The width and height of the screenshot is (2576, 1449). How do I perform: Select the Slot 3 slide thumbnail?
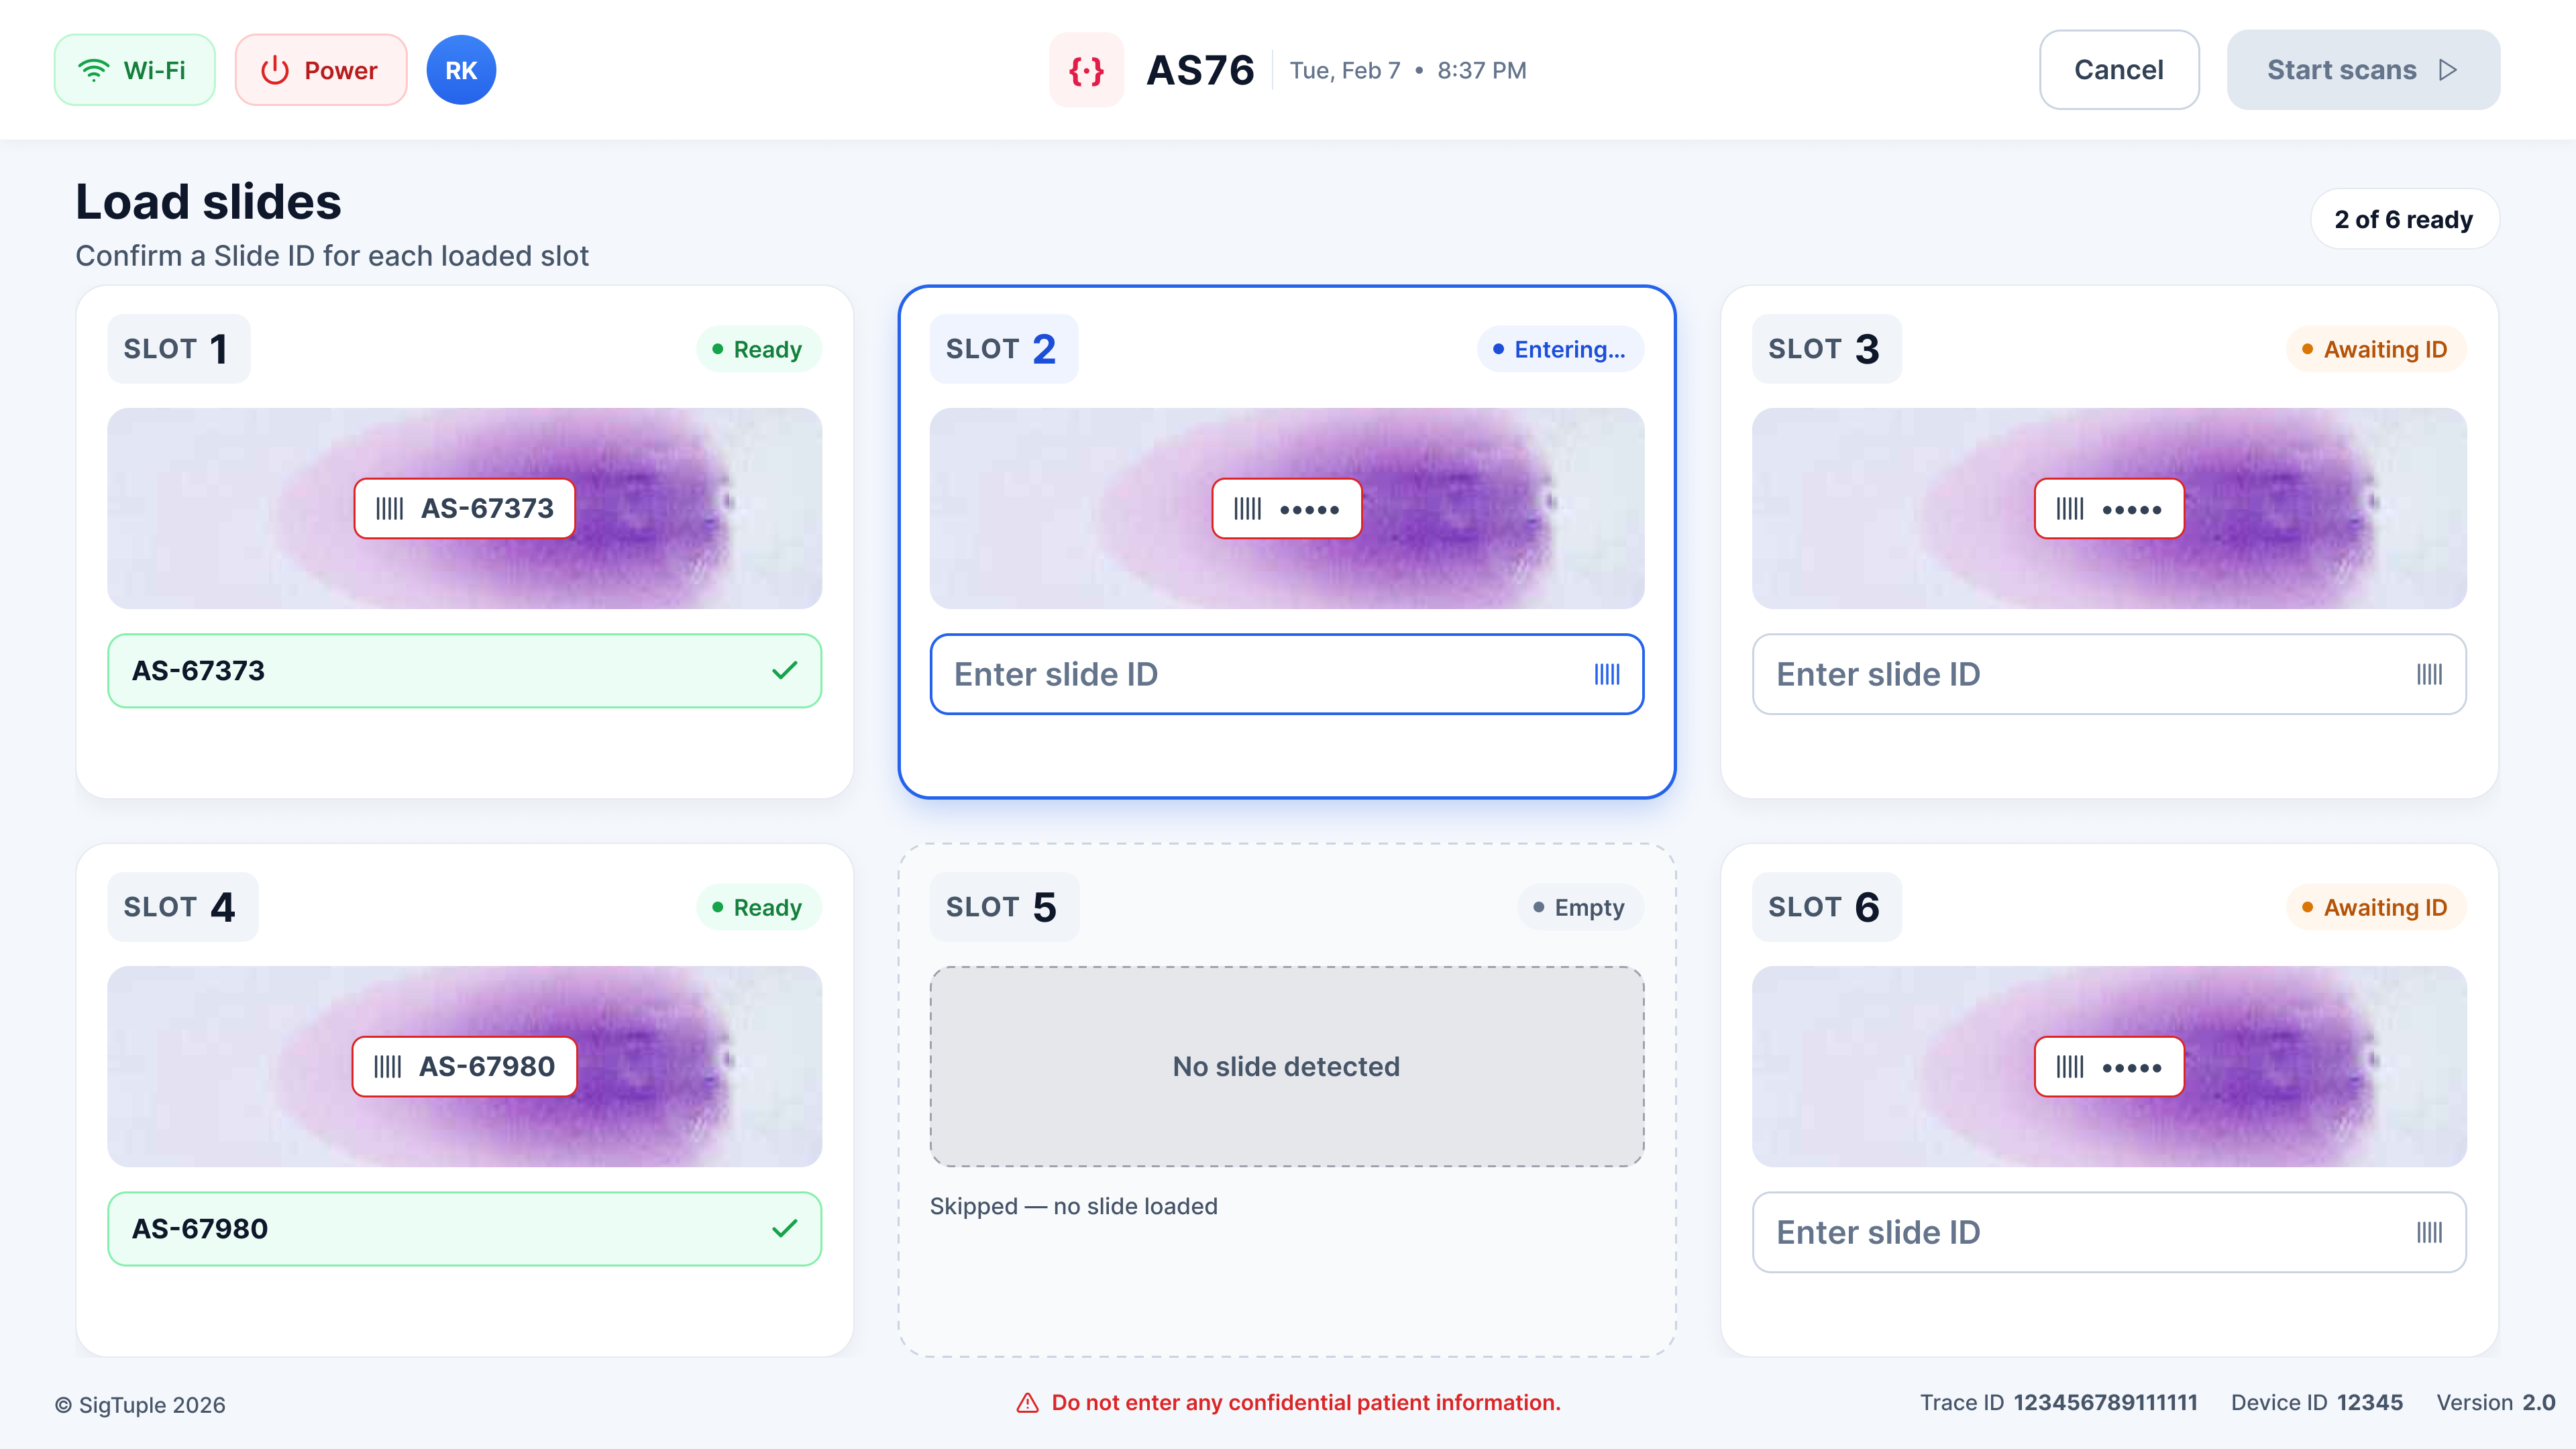point(2109,508)
